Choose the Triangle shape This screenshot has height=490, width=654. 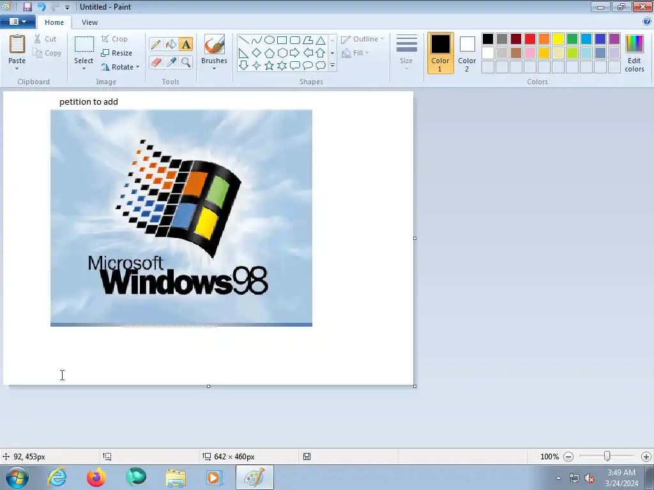coord(321,40)
